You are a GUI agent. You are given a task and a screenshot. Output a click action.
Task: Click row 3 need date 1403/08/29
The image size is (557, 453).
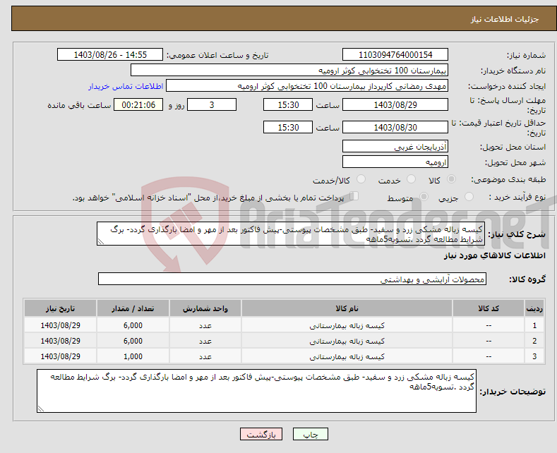(61, 357)
